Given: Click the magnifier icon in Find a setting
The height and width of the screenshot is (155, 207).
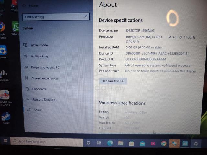Looking at the screenshot, I should pyautogui.click(x=86, y=16).
